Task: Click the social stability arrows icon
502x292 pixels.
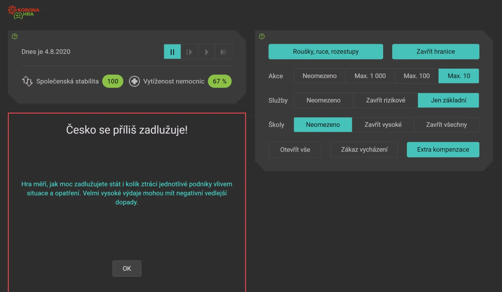Action: pos(27,81)
